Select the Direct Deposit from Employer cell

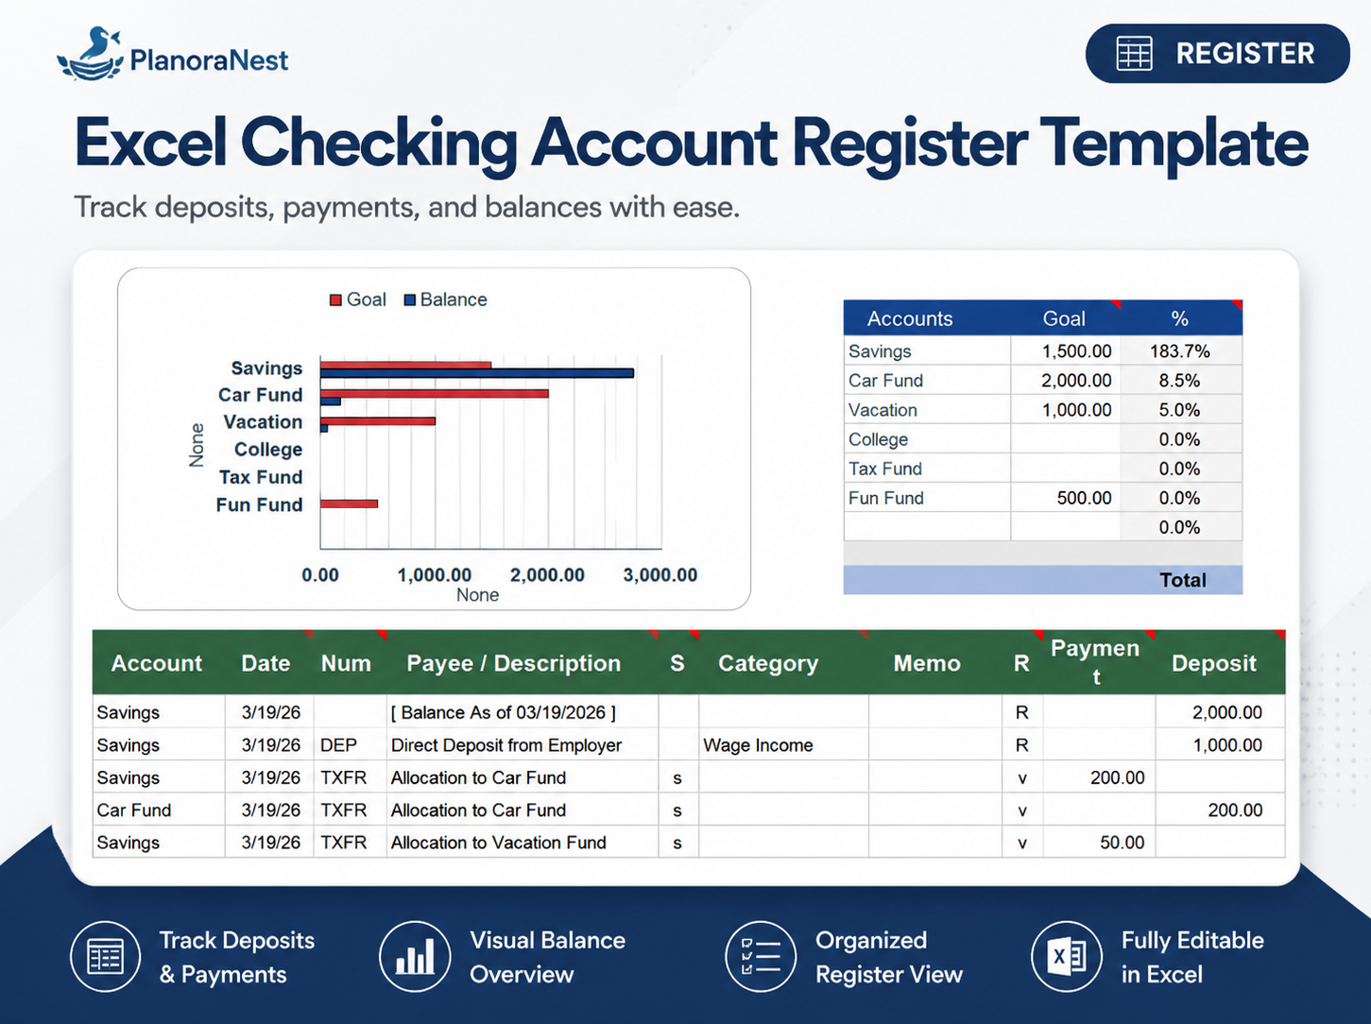522,744
